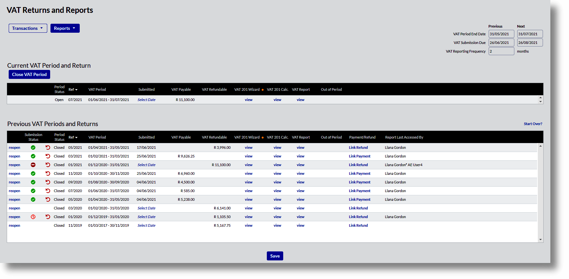Click red undo arrow icon for 09/2020
The image size is (569, 279).
(48, 182)
